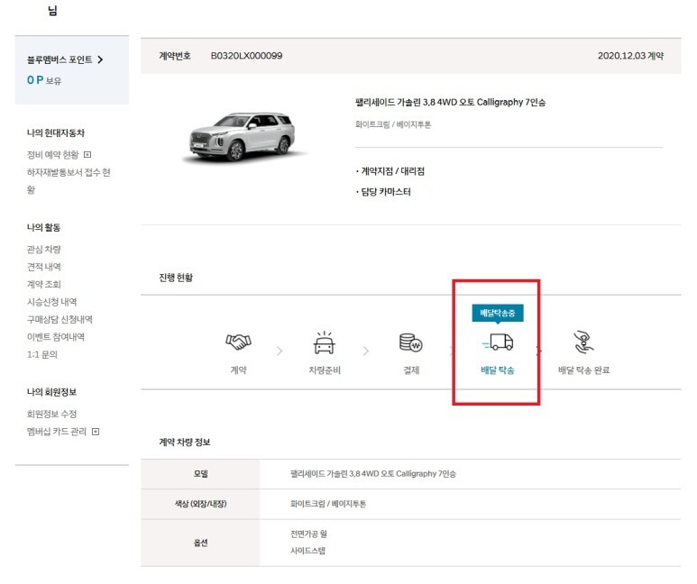
Task: Open 1:1 문의 menu item
Action: (41, 354)
